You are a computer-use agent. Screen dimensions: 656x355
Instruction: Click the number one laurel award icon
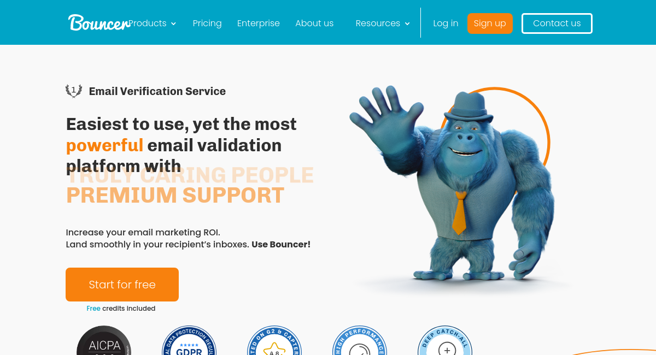[x=74, y=91]
